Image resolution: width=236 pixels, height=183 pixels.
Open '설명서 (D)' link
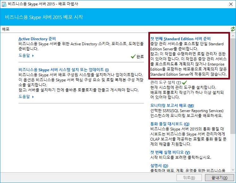159,166
